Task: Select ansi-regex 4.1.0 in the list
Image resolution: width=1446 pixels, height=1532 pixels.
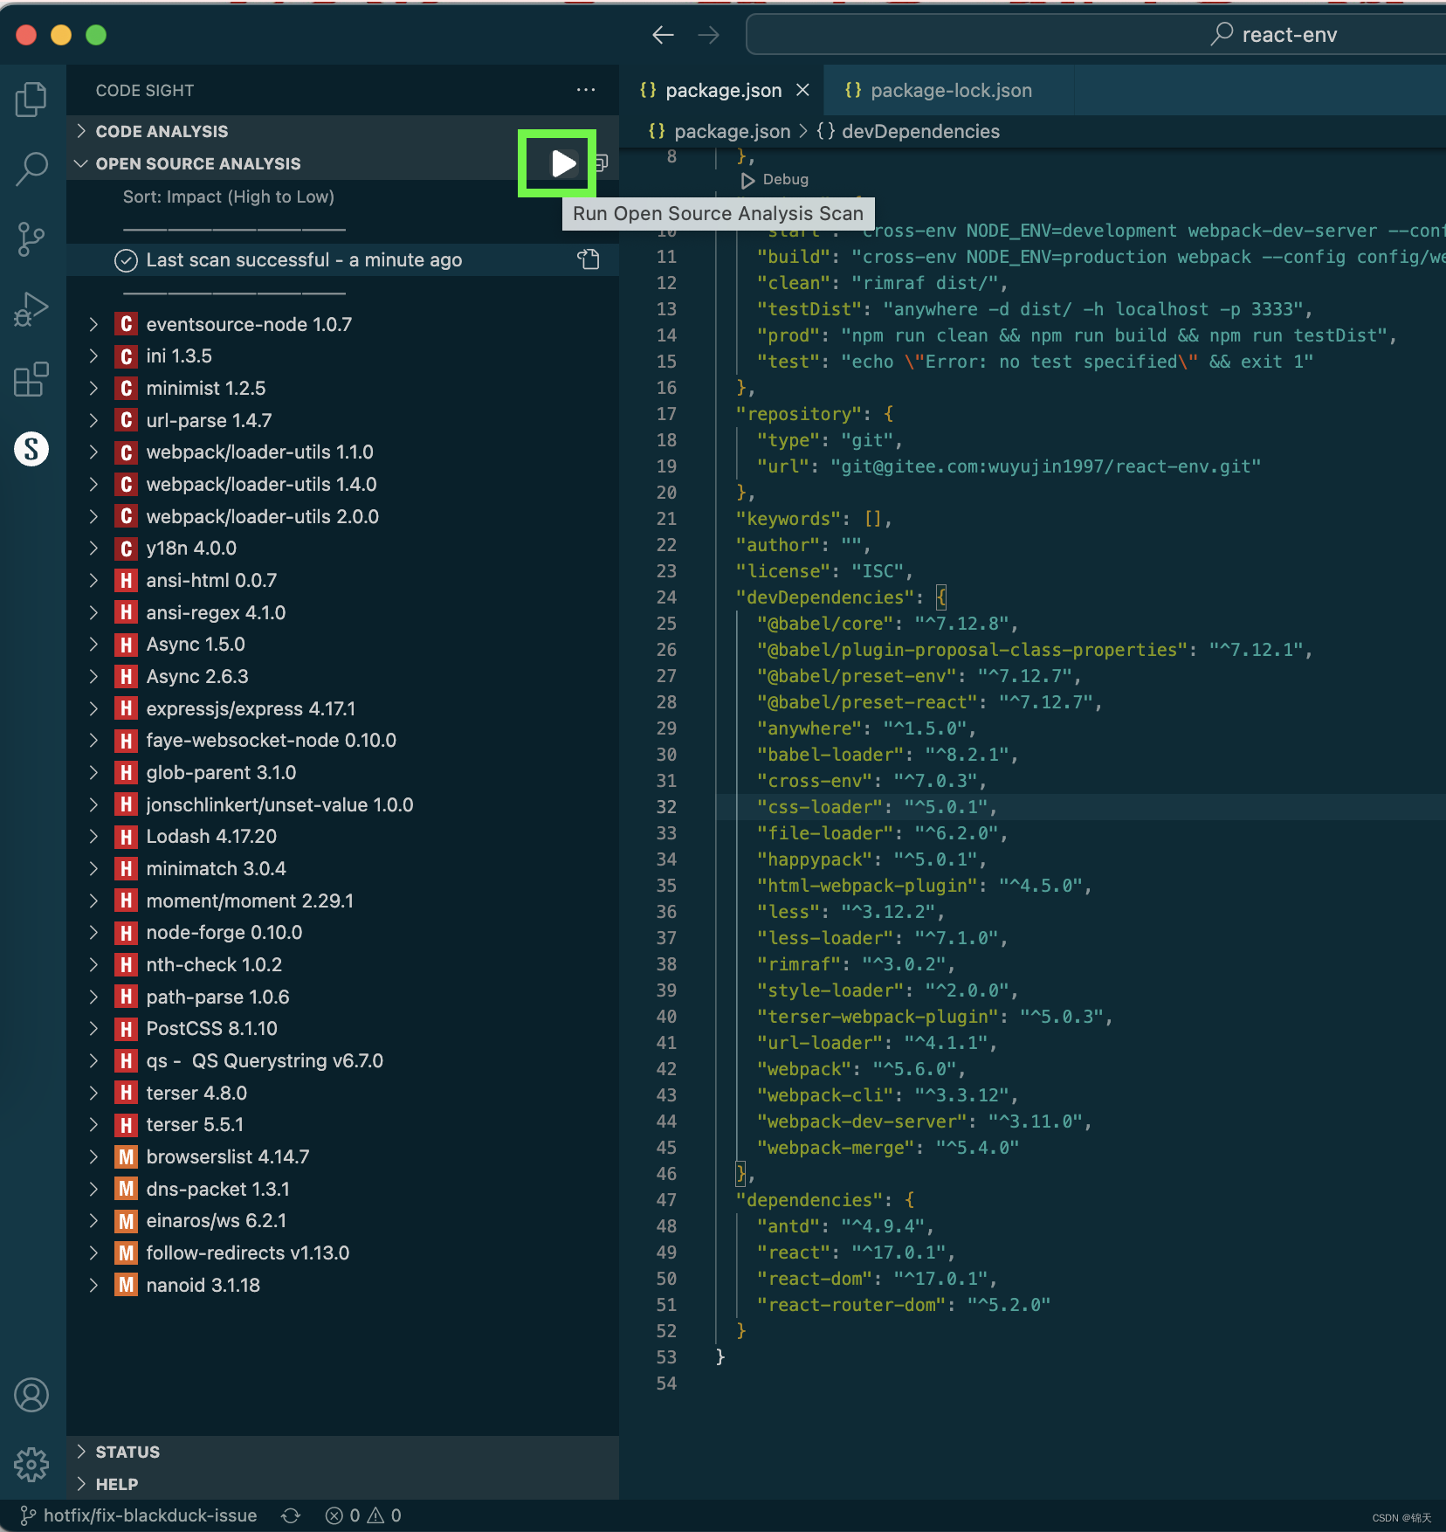Action: [342, 612]
